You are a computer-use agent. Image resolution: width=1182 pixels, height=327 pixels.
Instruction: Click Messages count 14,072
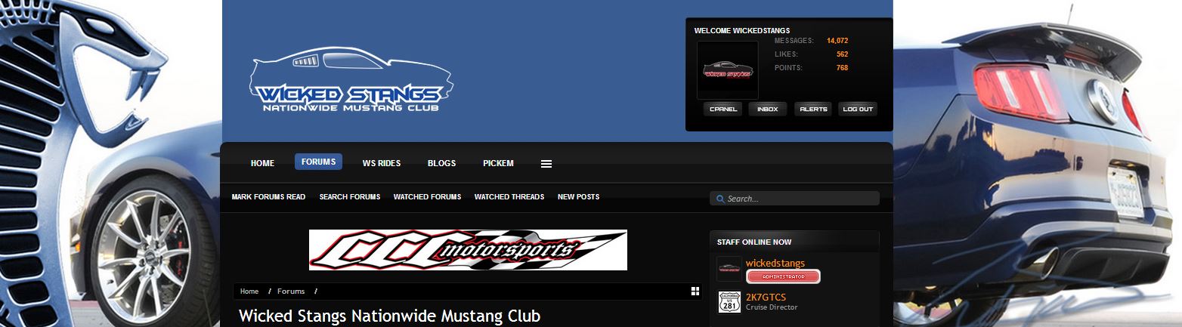837,41
